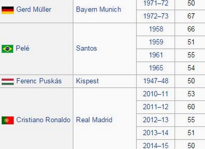Open the 2013–14 season link
The width and height of the screenshot is (205, 149).
(156, 133)
